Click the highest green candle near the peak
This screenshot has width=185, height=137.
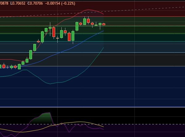point(84,22)
